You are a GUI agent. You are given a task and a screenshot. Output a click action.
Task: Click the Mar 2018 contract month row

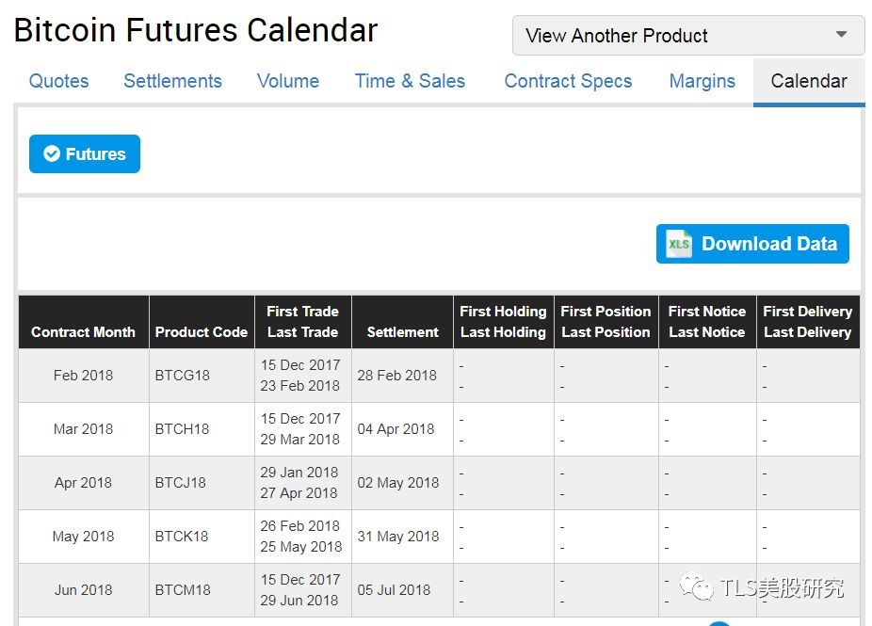83,428
